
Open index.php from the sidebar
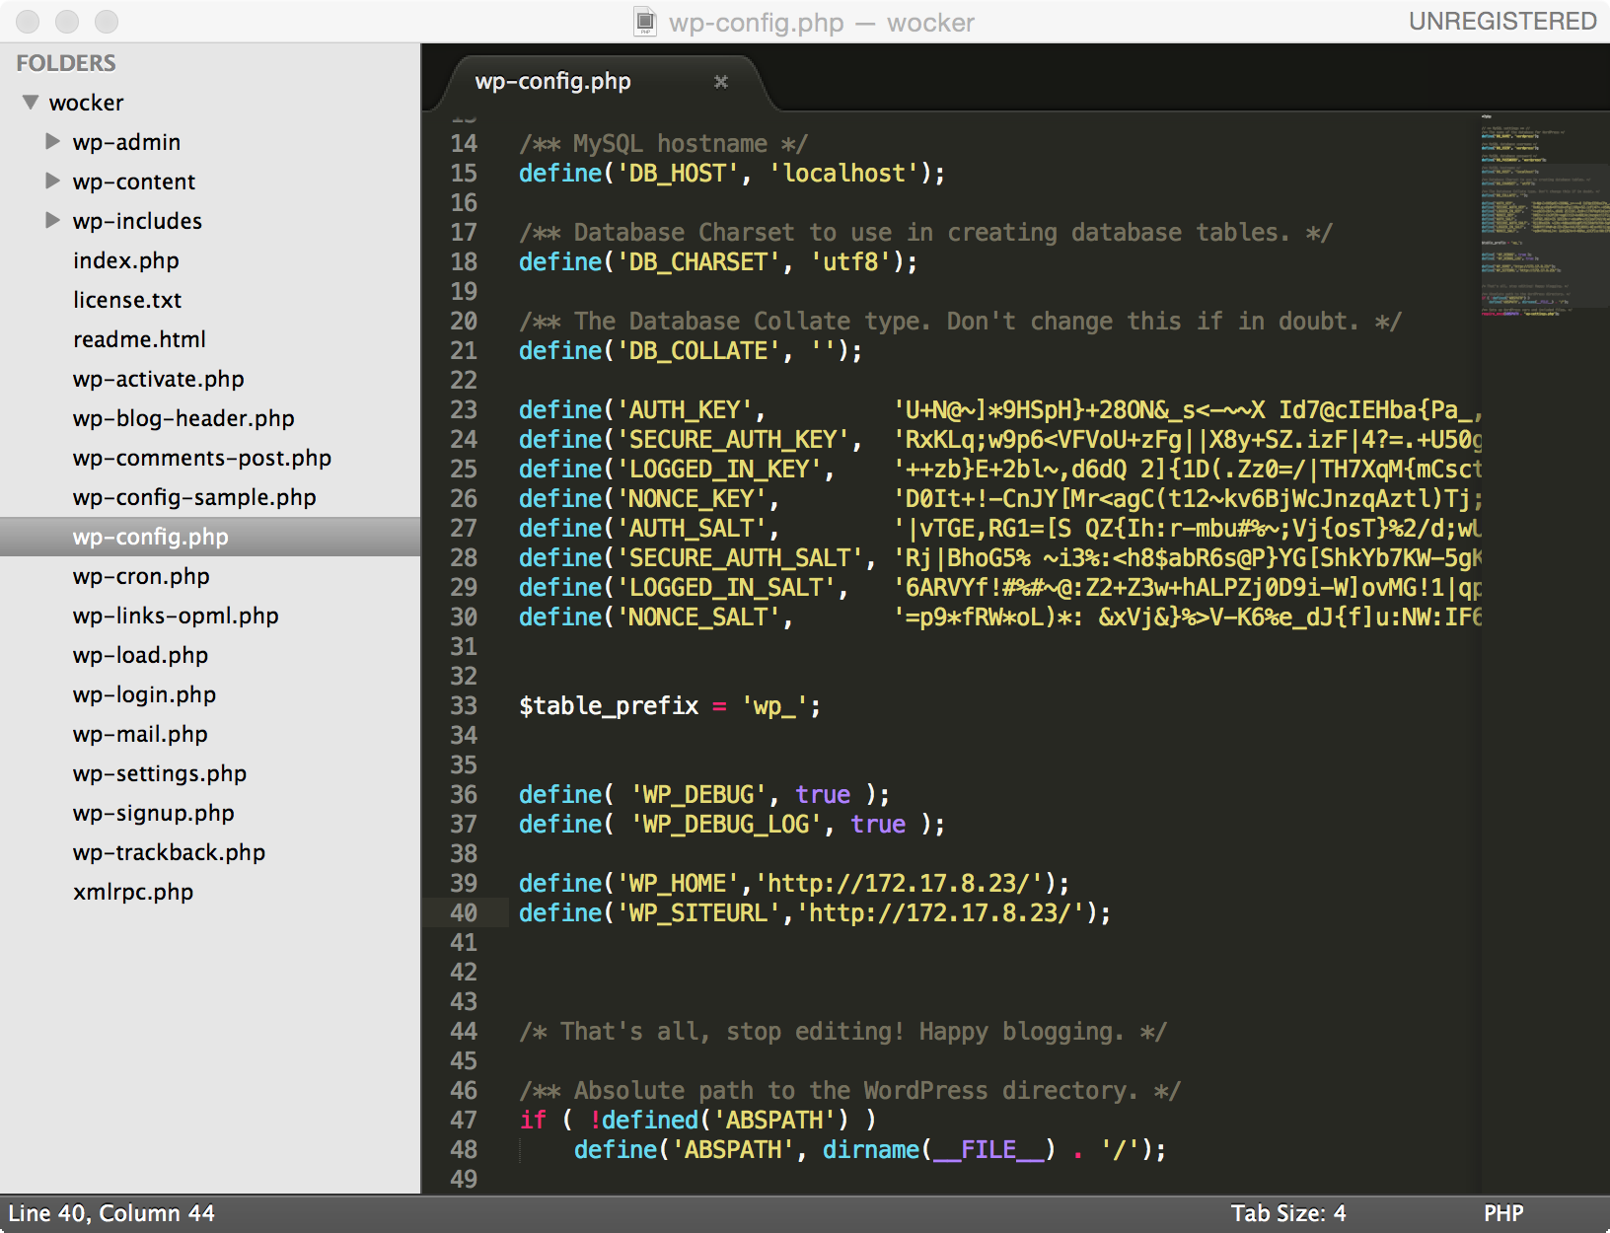[125, 260]
